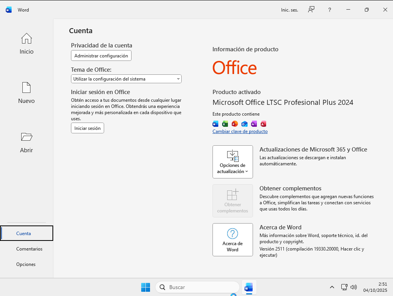This screenshot has height=296, width=393.
Task: Open the volume tray icon
Action: (x=353, y=287)
